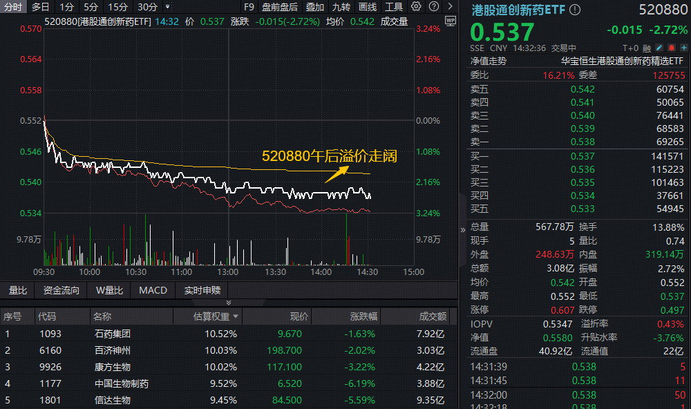Click the 叠加 overlay button
Image resolution: width=691 pixels, height=409 pixels.
(314, 6)
